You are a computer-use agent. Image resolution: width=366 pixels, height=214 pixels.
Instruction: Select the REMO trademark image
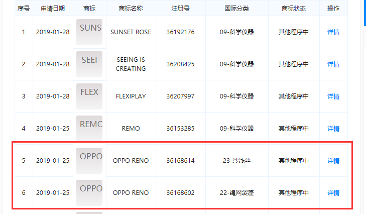[89, 129]
